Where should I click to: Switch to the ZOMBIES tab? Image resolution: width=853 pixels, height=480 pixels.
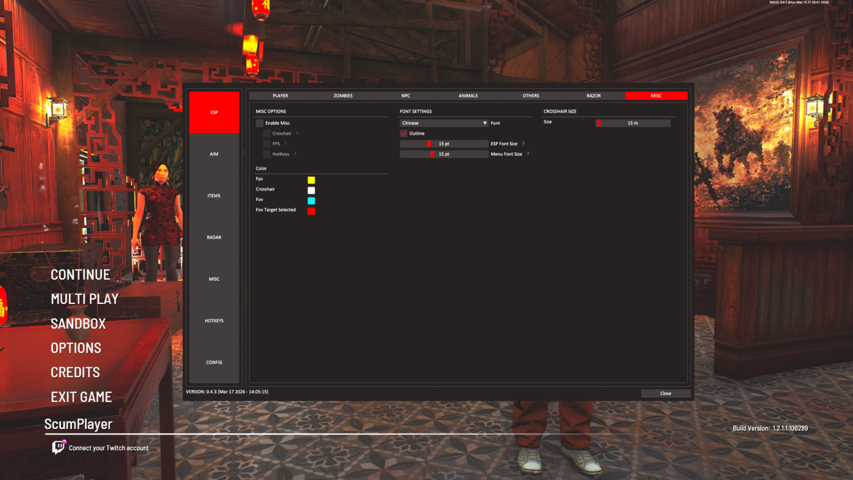pos(343,96)
